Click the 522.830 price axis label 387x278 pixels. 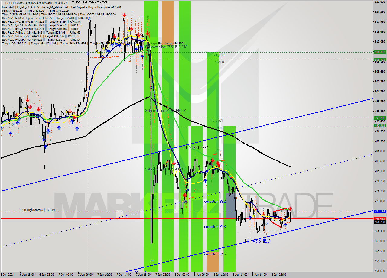coord(380,2)
